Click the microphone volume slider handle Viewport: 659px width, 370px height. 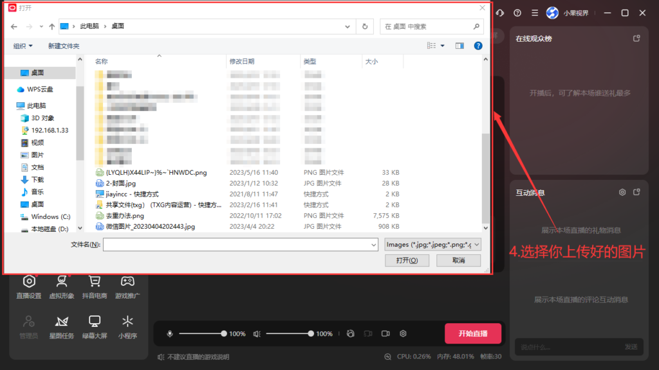(223, 333)
